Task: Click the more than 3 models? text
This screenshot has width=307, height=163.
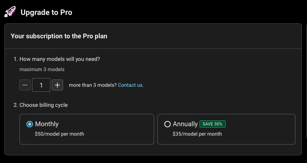Action: click(93, 85)
